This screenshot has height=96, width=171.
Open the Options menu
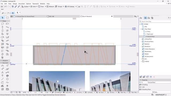point(29,4)
